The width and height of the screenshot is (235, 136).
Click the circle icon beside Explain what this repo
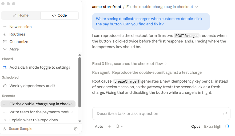pyautogui.click(x=5, y=120)
